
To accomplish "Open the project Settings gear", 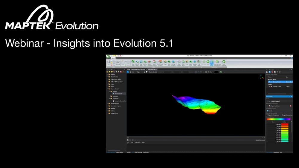I will (118, 62).
